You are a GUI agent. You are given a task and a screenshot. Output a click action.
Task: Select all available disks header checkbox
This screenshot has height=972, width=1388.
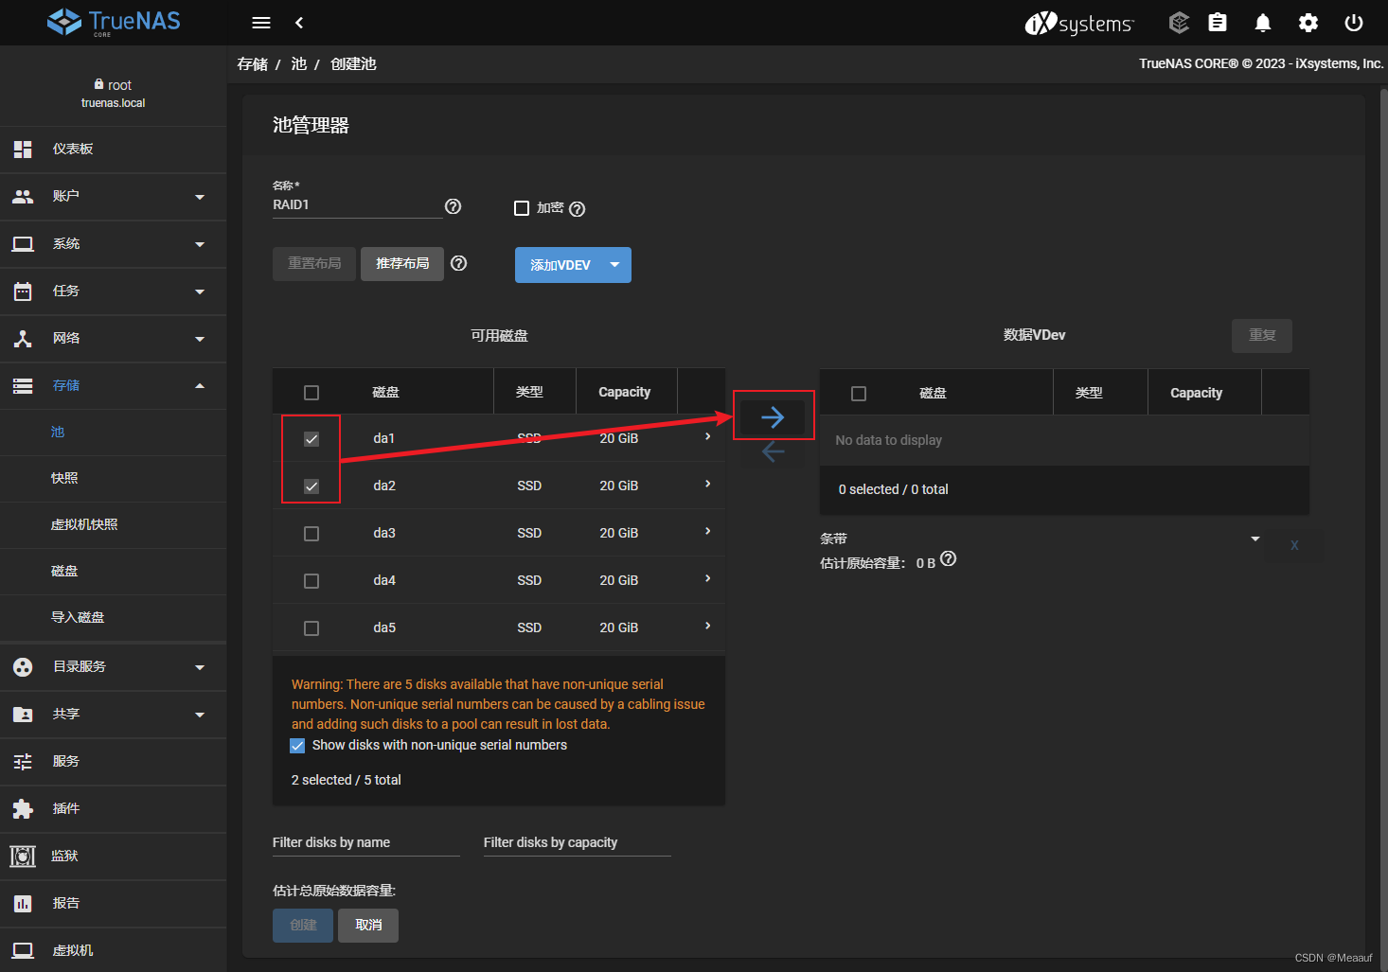click(x=311, y=393)
